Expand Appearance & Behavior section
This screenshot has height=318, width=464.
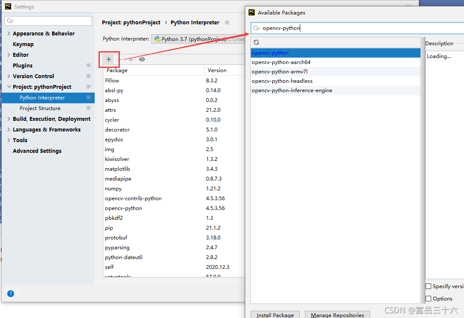click(9, 33)
